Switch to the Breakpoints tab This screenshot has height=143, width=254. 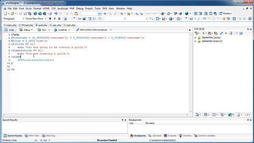(138, 136)
